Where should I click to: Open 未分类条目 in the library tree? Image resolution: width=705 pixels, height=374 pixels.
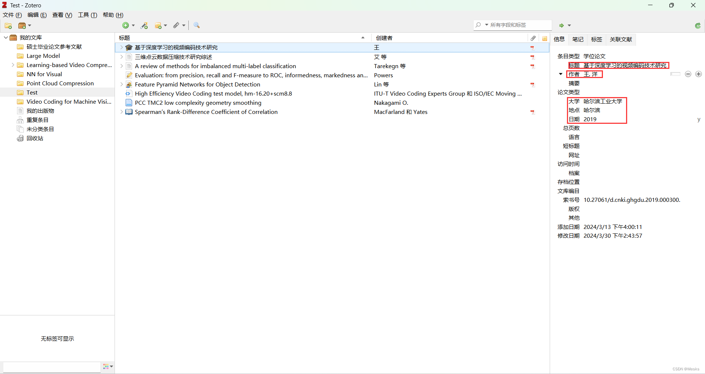tap(40, 129)
